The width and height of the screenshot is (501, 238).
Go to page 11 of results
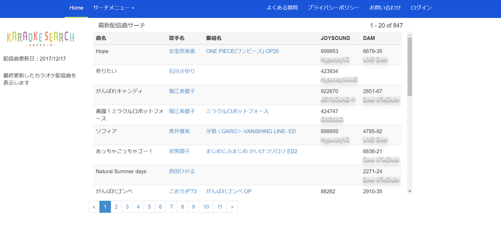coord(220,207)
